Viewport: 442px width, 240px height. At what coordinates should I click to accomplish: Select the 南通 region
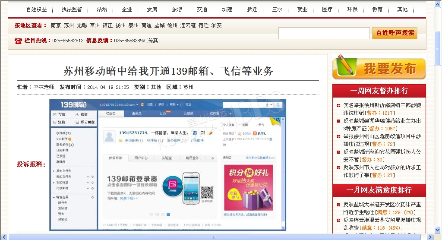147,25
